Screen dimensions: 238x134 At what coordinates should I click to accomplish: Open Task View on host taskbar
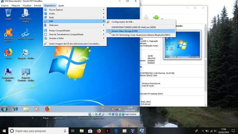(73, 131)
